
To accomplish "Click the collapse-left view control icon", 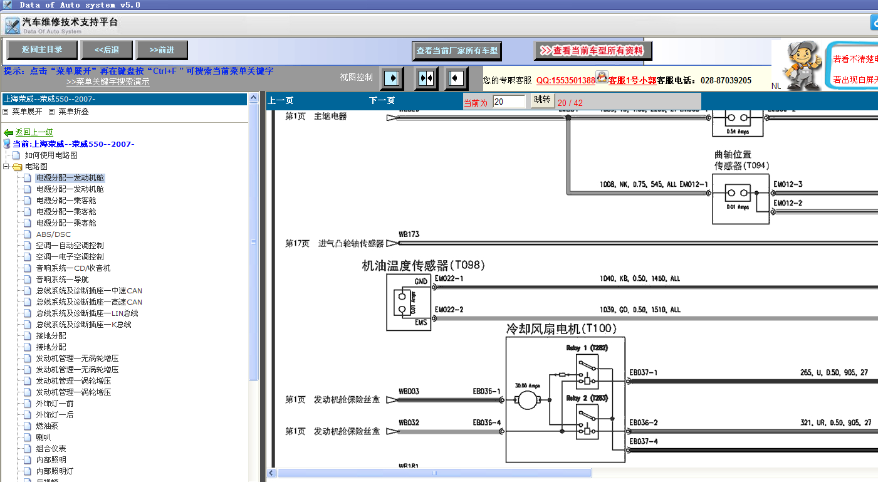I will (x=456, y=78).
